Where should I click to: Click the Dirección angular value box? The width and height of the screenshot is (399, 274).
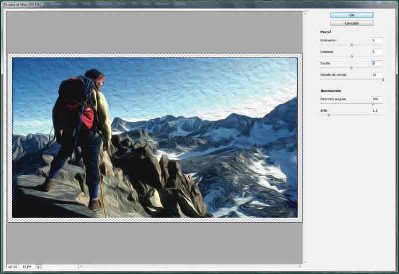click(x=377, y=99)
